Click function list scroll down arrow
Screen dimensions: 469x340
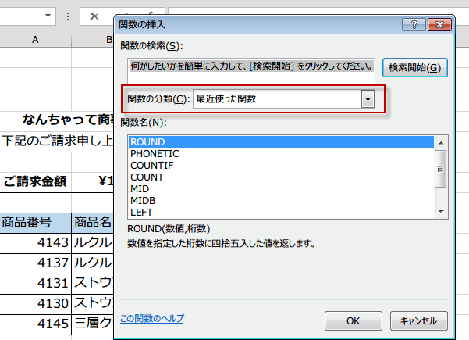click(x=441, y=212)
